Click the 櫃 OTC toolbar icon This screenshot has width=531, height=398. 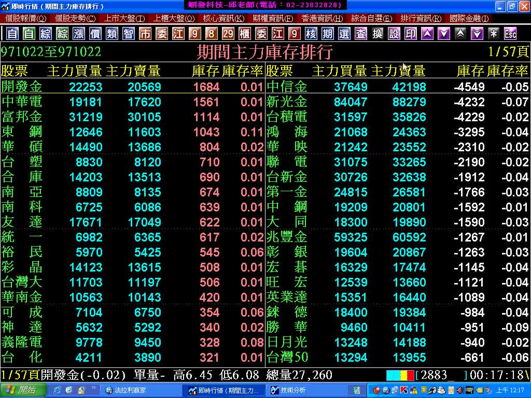coord(245,34)
